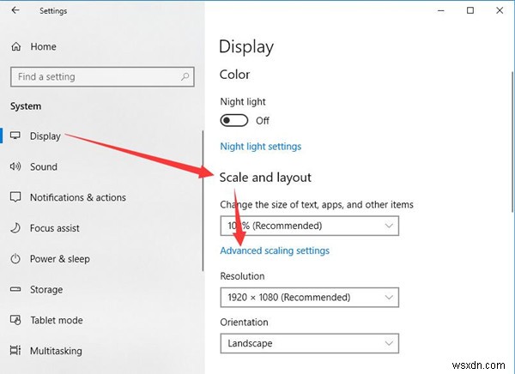Open Advanced scaling settings link

click(275, 250)
